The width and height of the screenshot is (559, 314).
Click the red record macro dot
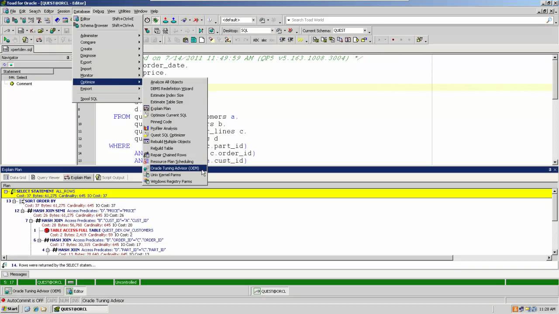393,40
